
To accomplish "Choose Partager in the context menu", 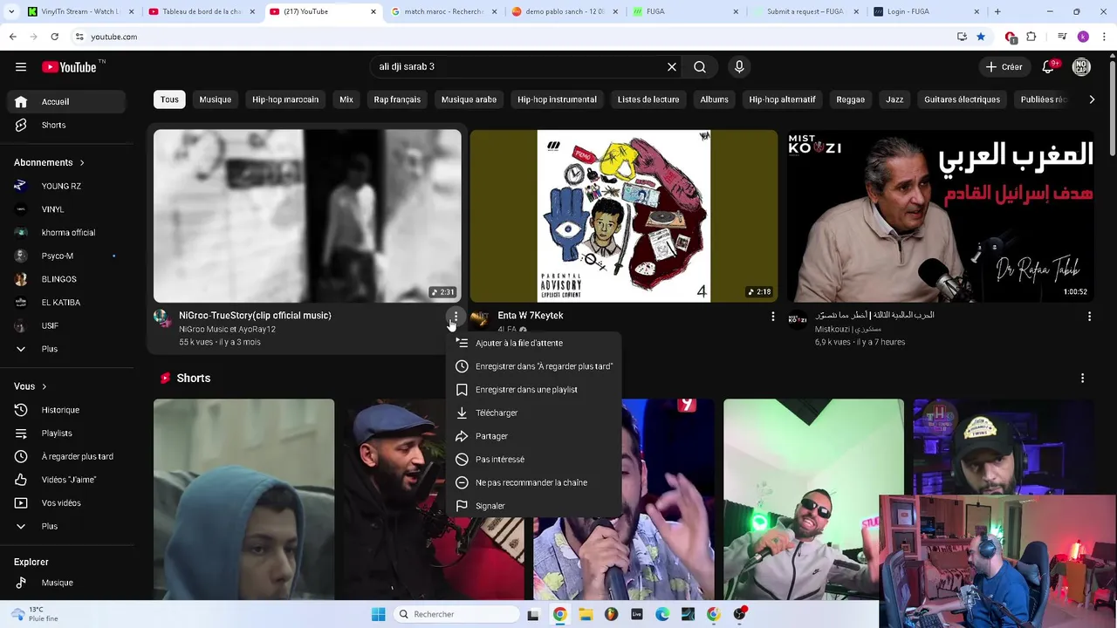I will coord(533,436).
